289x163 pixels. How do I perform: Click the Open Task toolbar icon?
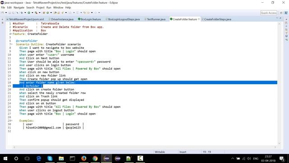tap(59, 13)
